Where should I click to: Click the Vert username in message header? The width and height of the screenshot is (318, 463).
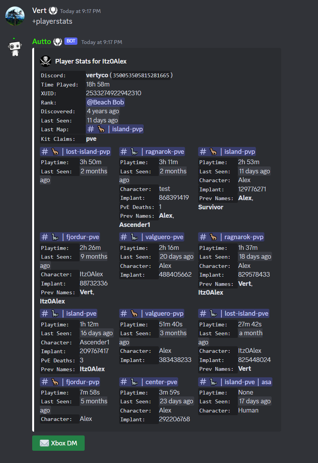pyautogui.click(x=39, y=11)
